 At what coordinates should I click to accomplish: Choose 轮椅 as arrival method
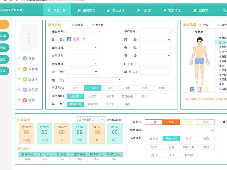(x=162, y=88)
